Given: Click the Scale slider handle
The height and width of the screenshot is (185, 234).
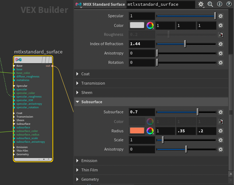Looking at the screenshot, I should (x=163, y=140).
